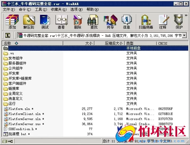Click the 批清理.bat file icon
Image resolution: width=190 pixels, height=145 pixels.
(6, 134)
